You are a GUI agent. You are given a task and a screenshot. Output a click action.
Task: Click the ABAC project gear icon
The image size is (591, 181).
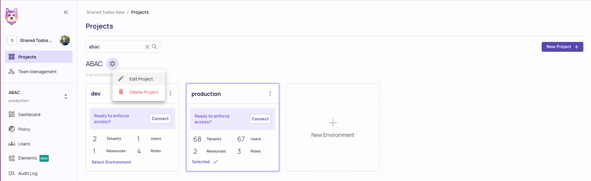point(112,64)
